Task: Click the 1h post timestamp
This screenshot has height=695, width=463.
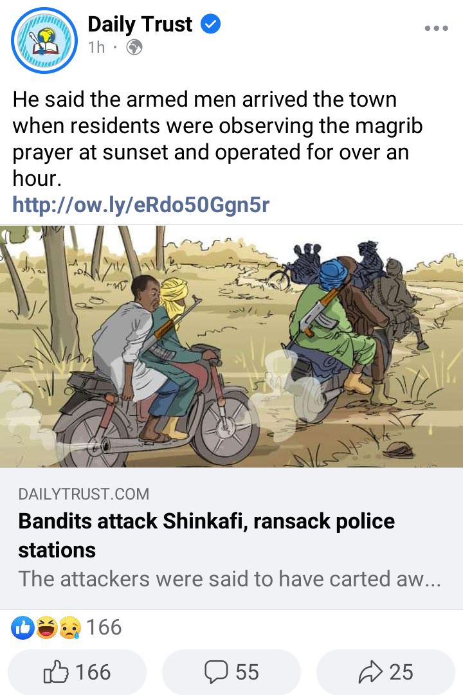Action: 96,47
